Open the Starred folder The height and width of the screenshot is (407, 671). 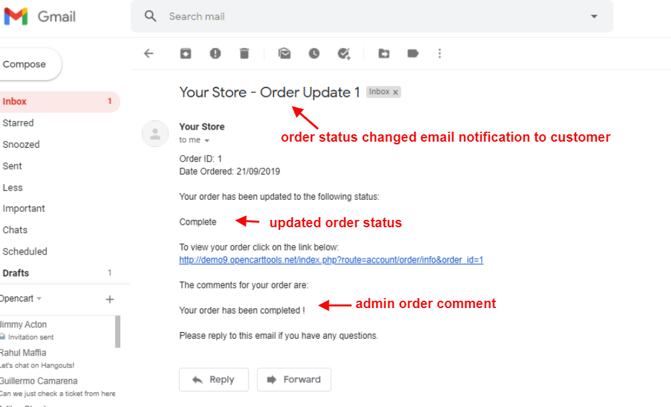click(18, 123)
